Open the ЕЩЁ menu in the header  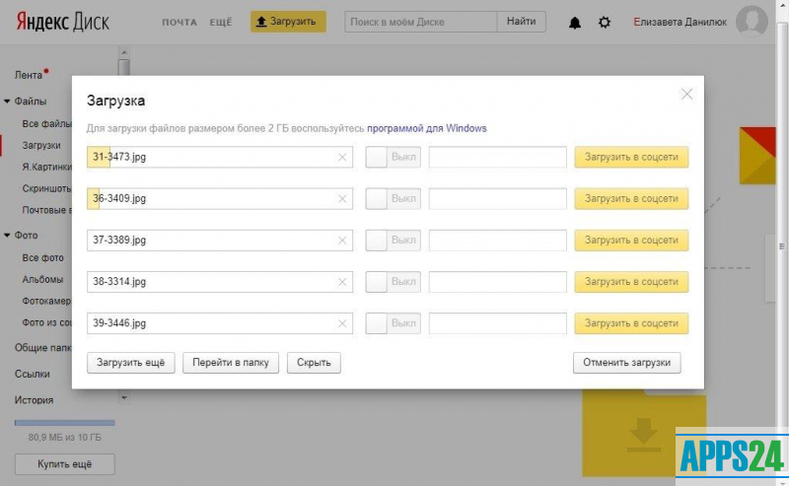221,22
